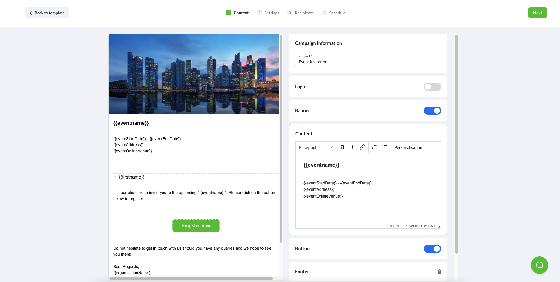Screen dimensions: 560x282
Task: Click the date range line in the editor
Action: coord(337,183)
